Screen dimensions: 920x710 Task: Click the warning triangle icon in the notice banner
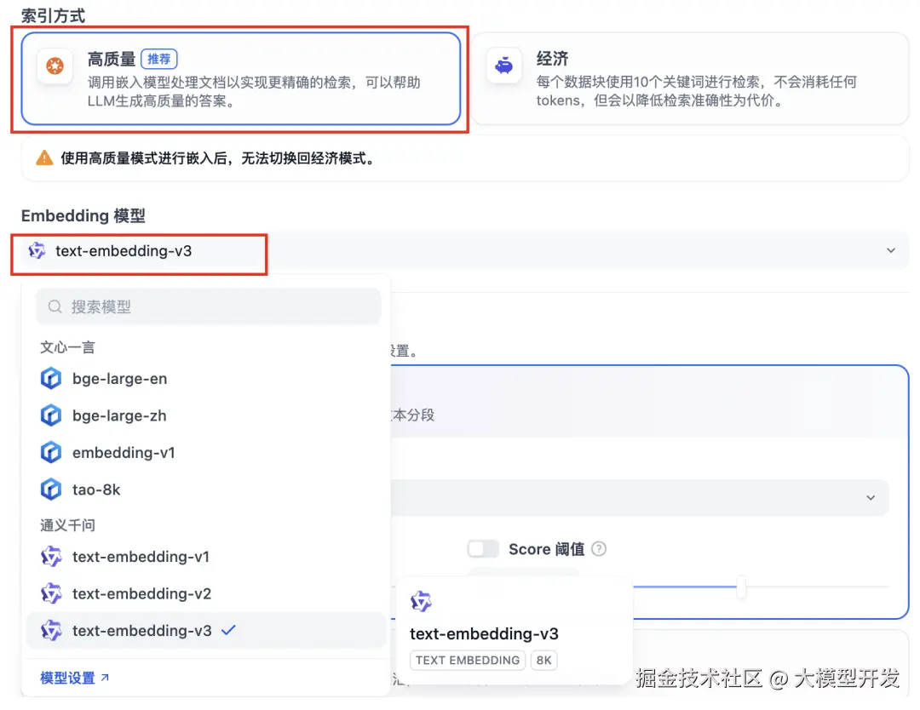[x=45, y=157]
